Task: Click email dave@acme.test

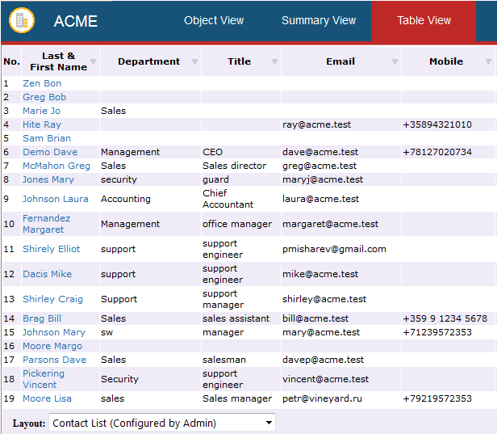Action: click(x=320, y=152)
